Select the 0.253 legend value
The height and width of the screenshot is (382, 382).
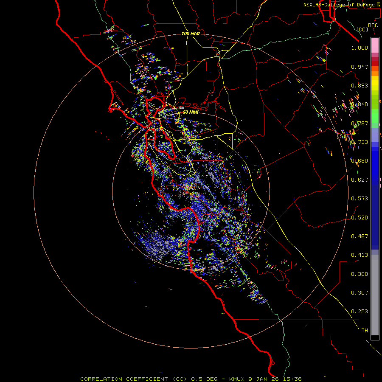click(x=360, y=312)
